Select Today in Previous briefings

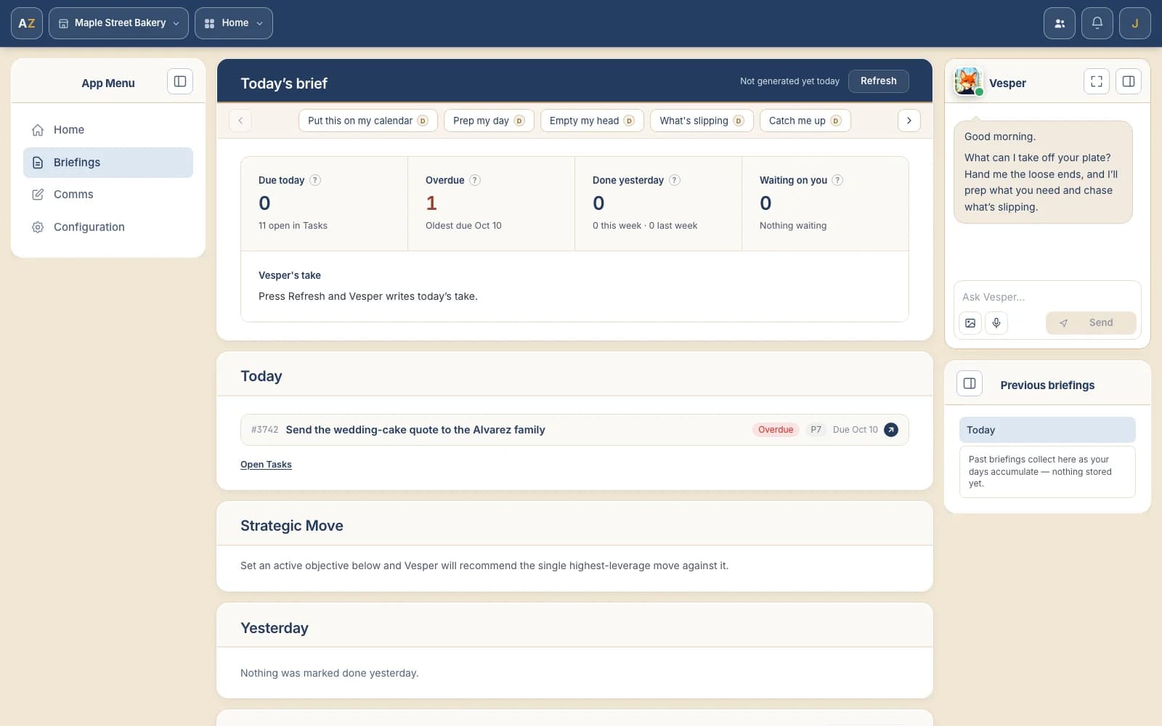tap(1047, 430)
